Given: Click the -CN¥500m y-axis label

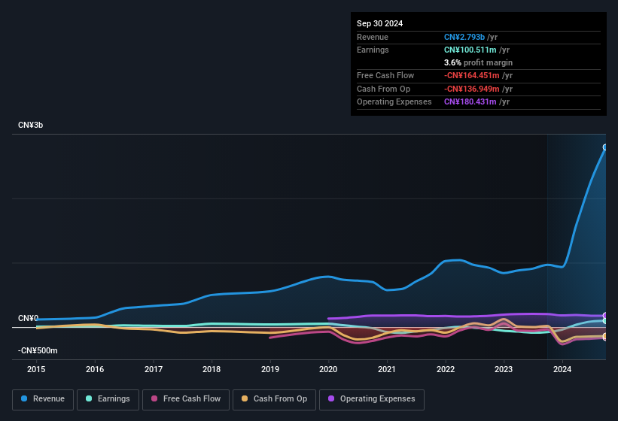Looking at the screenshot, I should tap(38, 350).
